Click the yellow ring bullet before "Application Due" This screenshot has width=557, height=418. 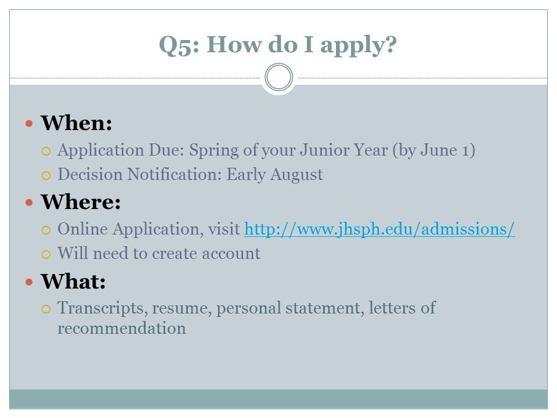[46, 151]
